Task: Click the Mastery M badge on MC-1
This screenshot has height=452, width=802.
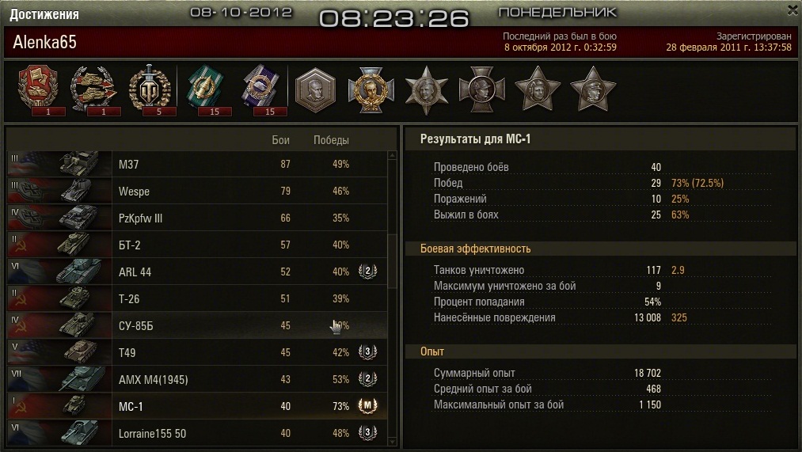Action: click(x=367, y=406)
